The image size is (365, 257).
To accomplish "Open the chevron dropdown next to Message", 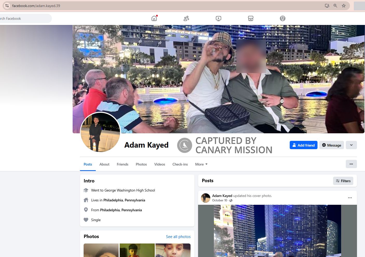I will [x=351, y=145].
